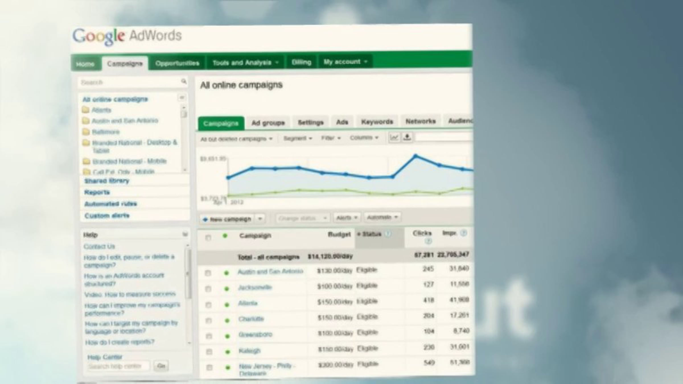The width and height of the screenshot is (683, 384).
Task: Select the Greensboro campaign checkbox
Action: tap(209, 336)
